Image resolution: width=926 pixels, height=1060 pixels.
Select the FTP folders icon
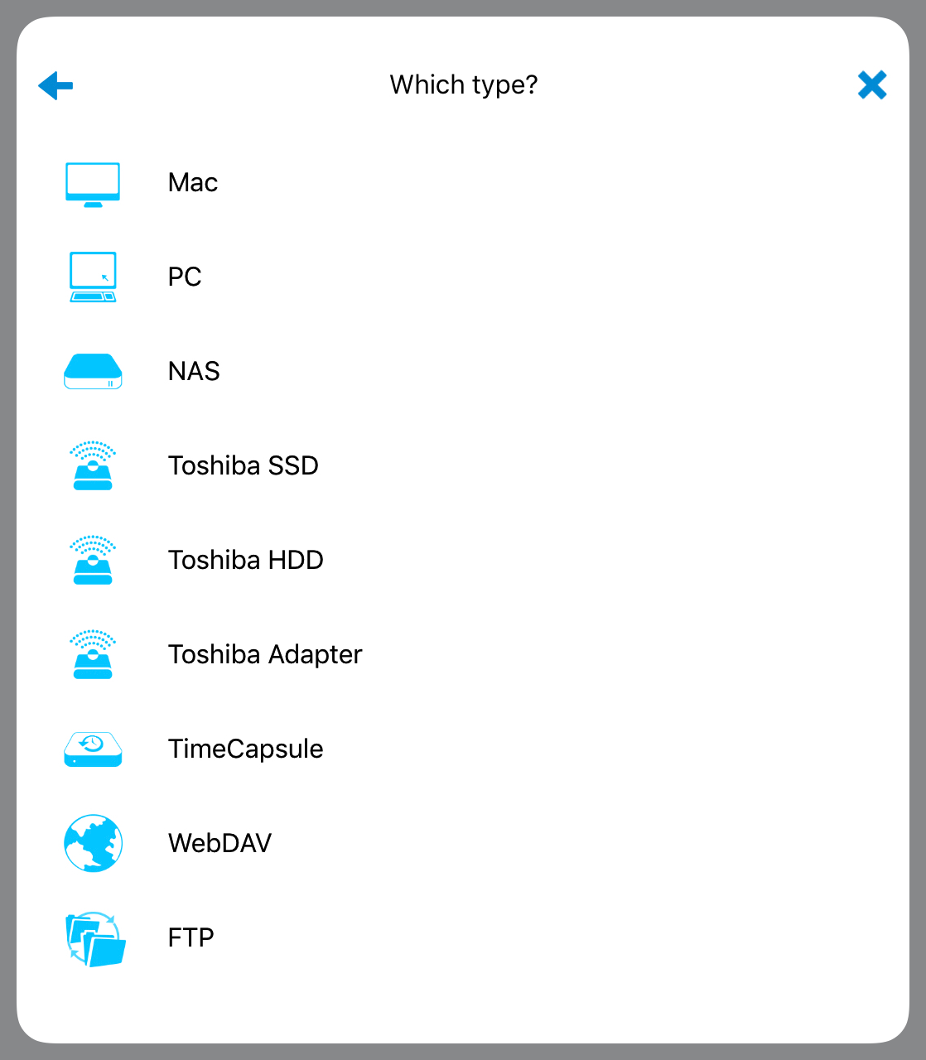click(93, 937)
